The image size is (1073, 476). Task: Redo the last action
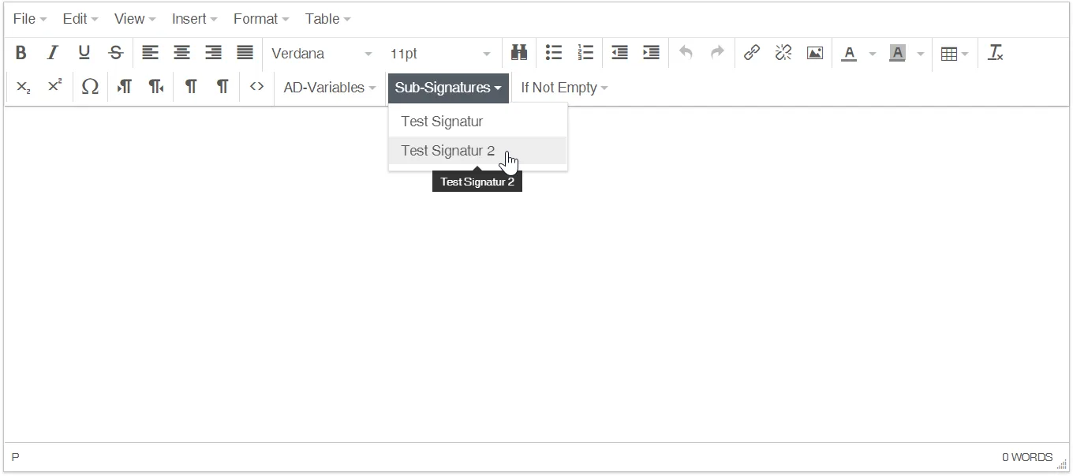point(717,53)
